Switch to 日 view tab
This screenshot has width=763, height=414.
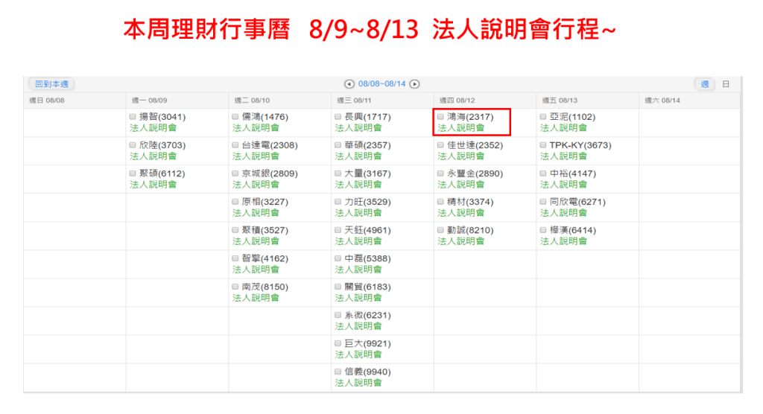726,84
